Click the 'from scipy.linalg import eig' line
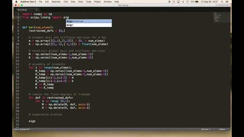The width and height of the screenshot is (244, 137). coord(45,18)
